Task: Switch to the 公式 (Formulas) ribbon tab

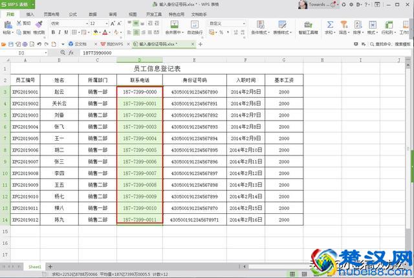Action: pos(72,14)
